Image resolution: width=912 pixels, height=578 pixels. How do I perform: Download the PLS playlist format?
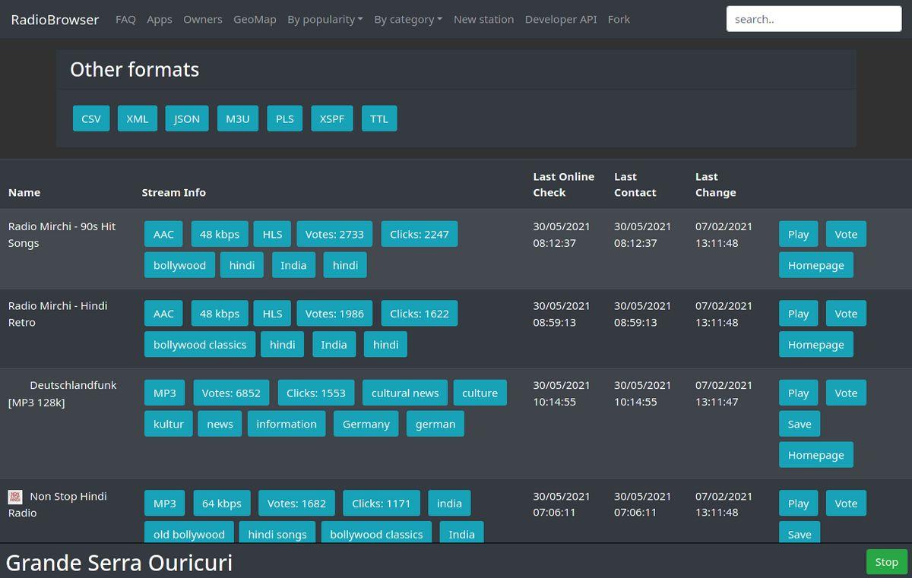coord(285,119)
